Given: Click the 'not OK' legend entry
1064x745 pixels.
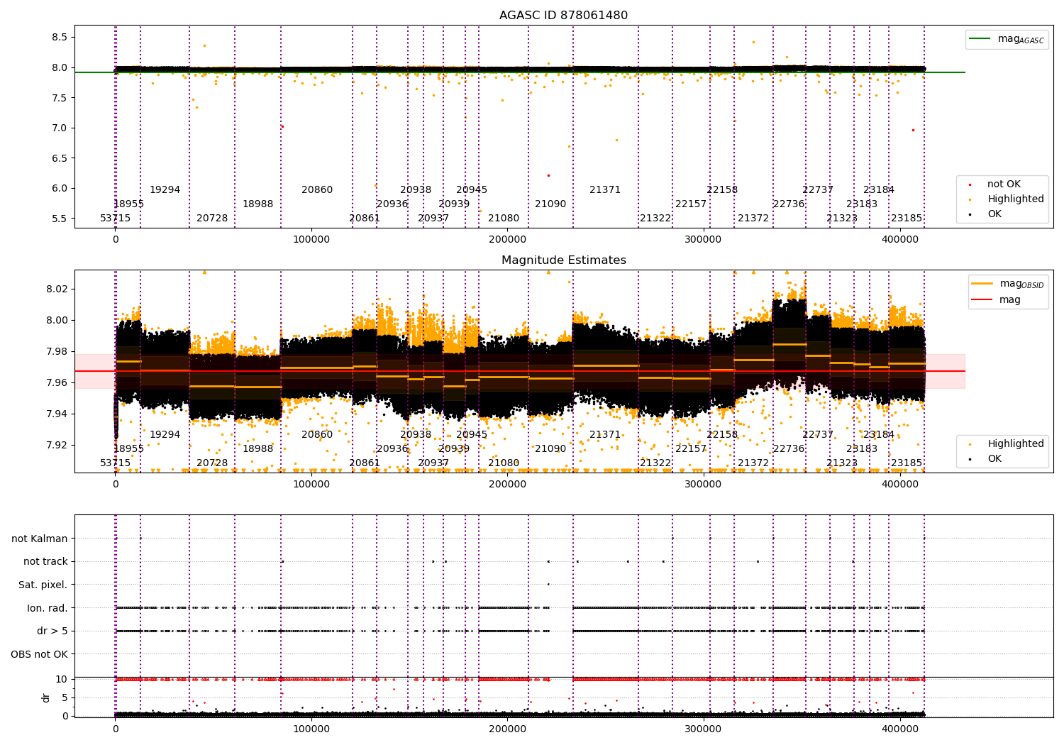Looking at the screenshot, I should pos(1004,184).
